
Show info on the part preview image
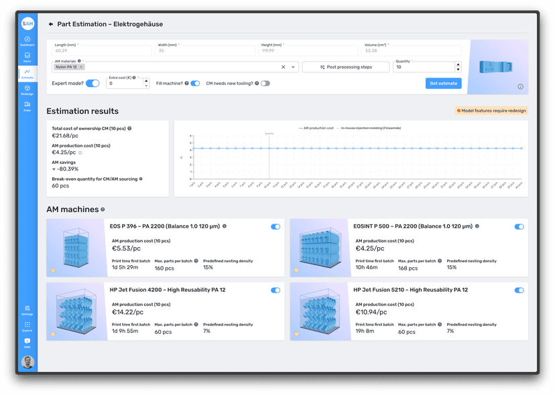click(x=520, y=86)
